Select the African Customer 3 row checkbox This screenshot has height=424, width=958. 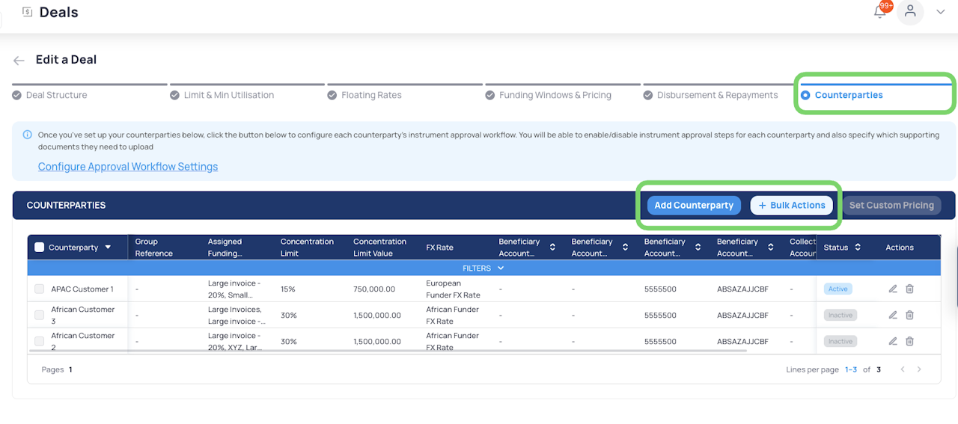coord(40,315)
